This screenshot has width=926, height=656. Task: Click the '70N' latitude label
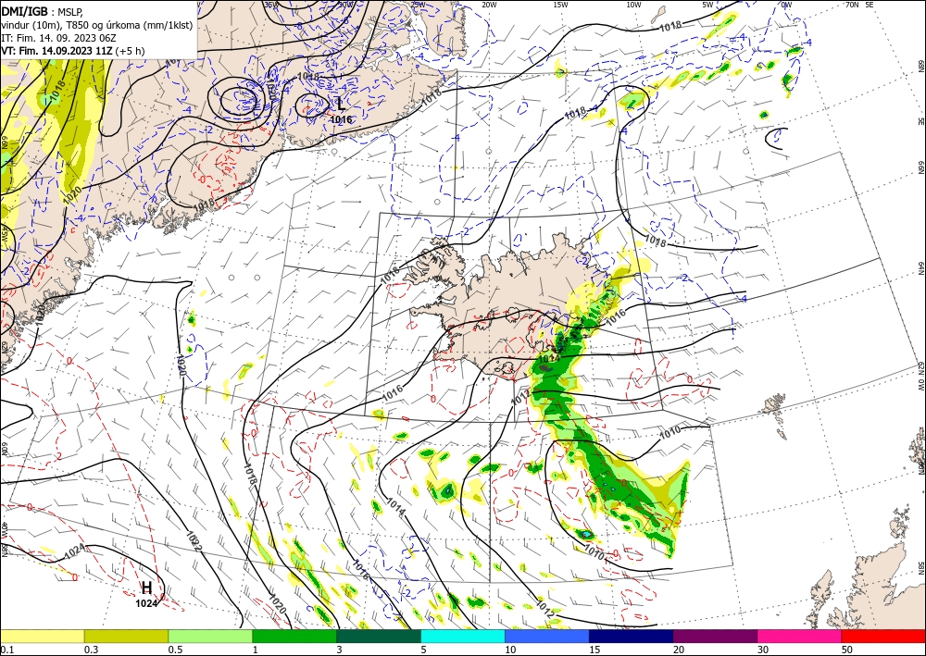coord(852,5)
